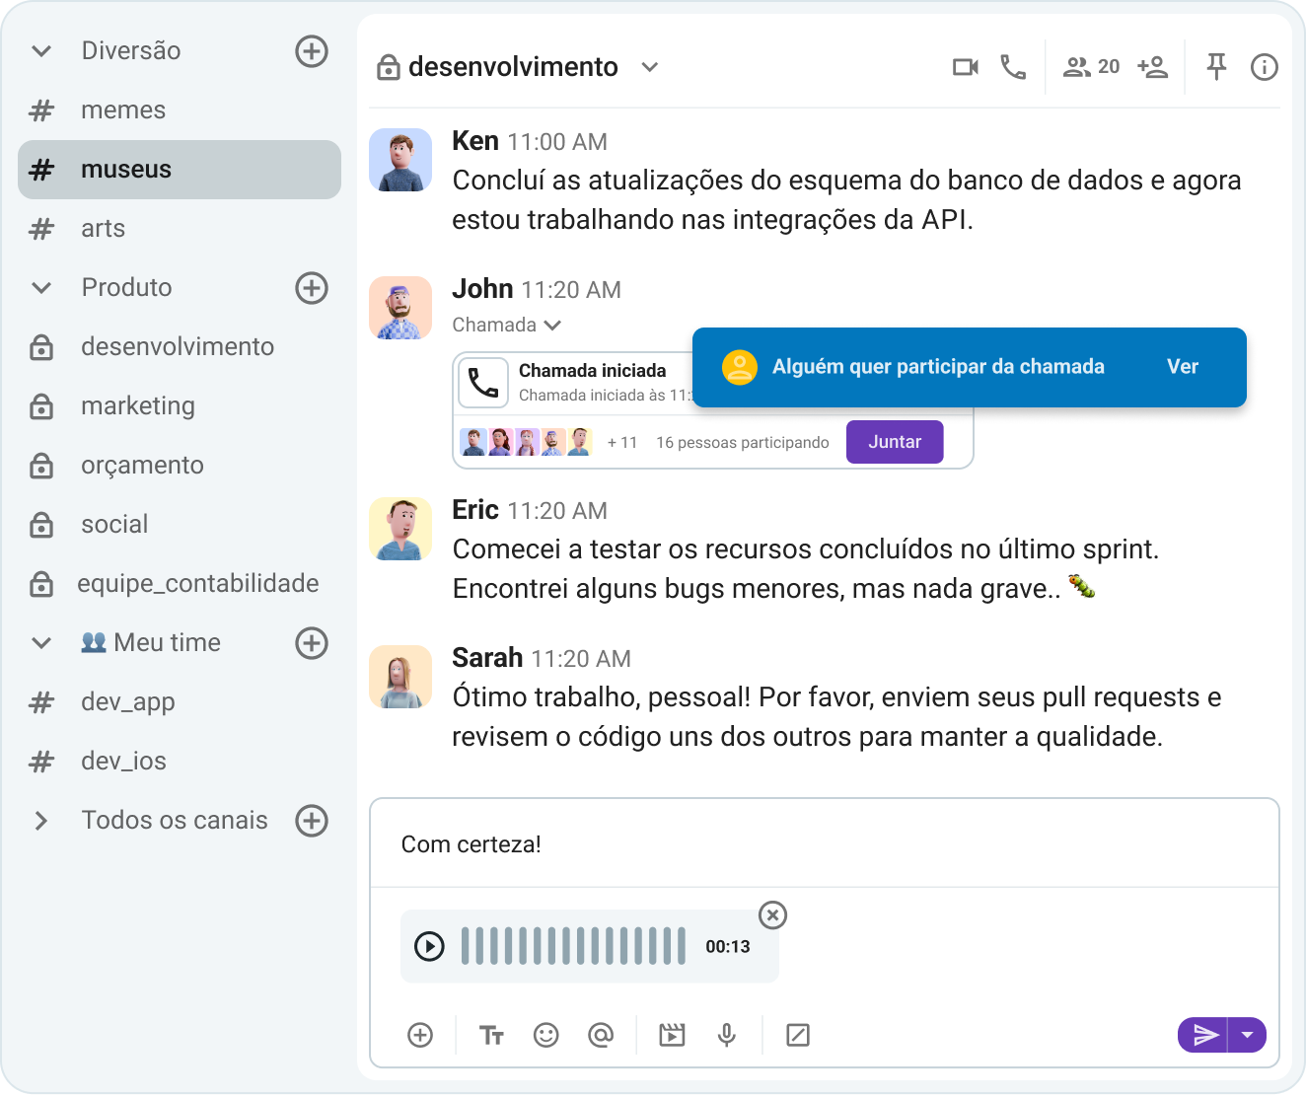Open text formatting options

(x=491, y=1035)
